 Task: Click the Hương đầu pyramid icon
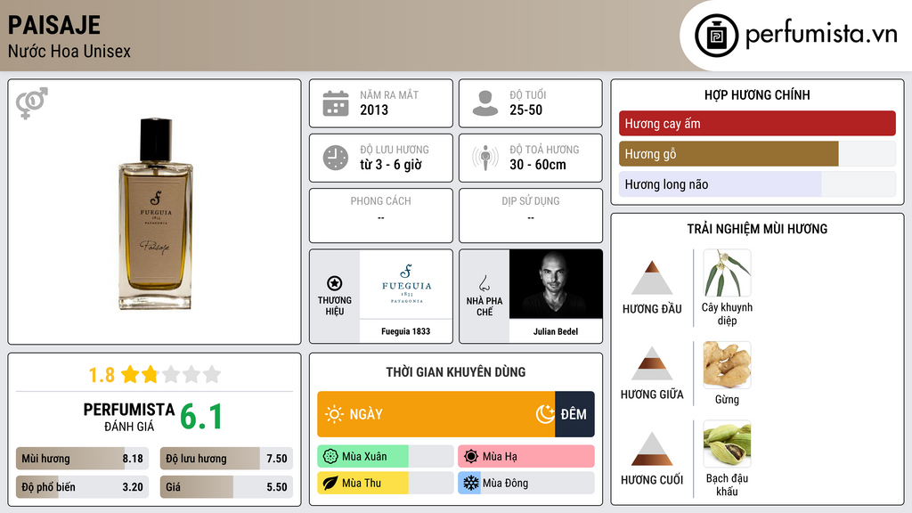(x=652, y=278)
